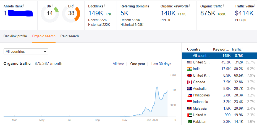Image resolution: width=257 pixels, height=125 pixels.
Task: Switch to Backlink profile tab
Action: tap(15, 36)
